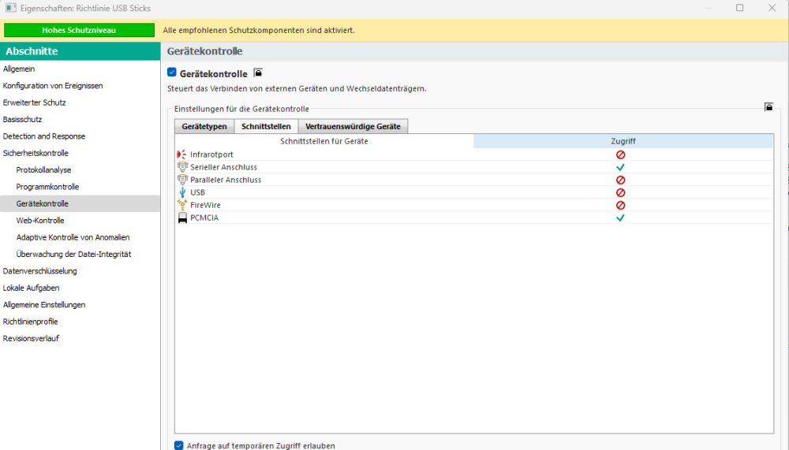Click blocked access icon for FireWire
Screen dimensions: 789x450
[620, 205]
